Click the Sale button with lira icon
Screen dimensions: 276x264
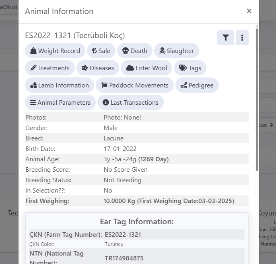[101, 51]
